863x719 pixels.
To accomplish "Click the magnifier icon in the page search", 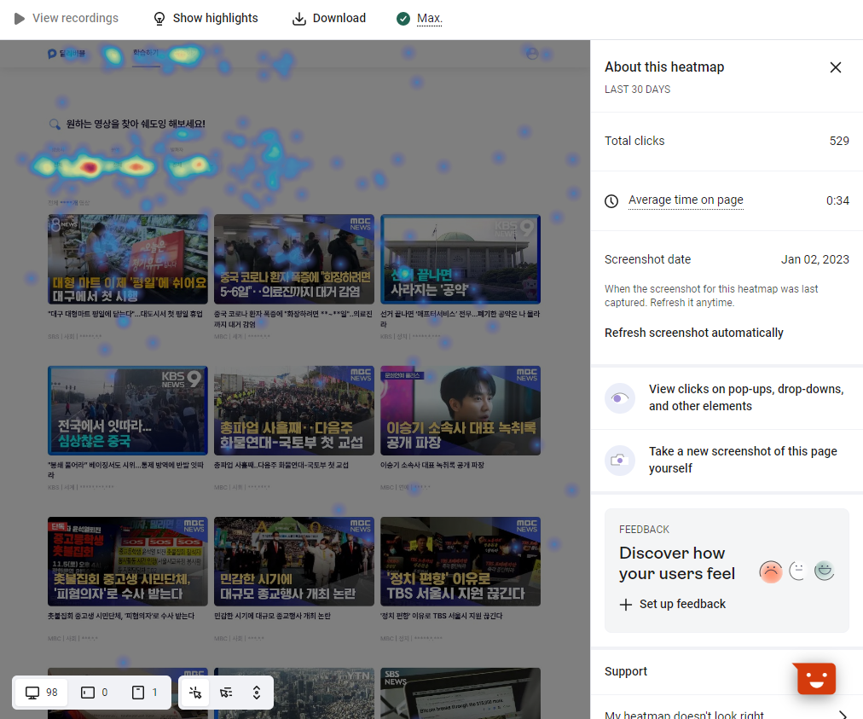I will pos(55,125).
